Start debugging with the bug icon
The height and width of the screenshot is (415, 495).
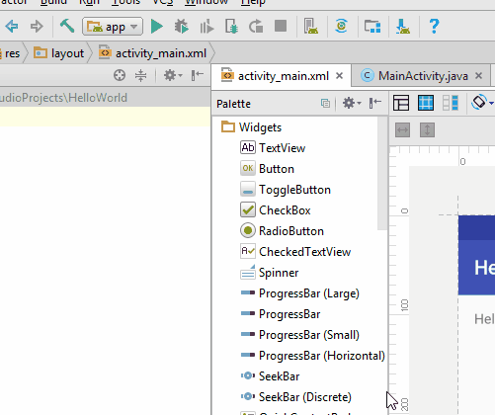click(x=181, y=27)
